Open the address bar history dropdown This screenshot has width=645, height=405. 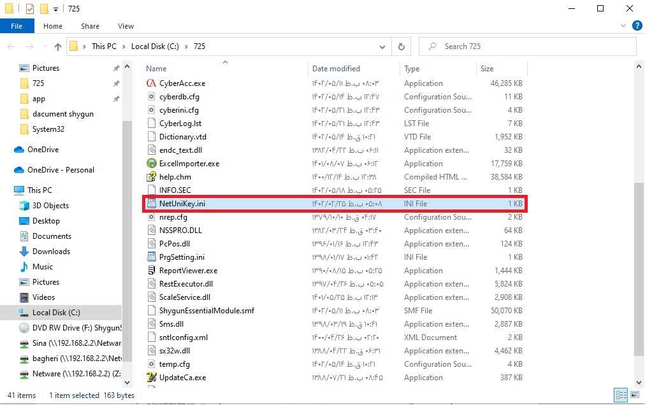tap(382, 46)
